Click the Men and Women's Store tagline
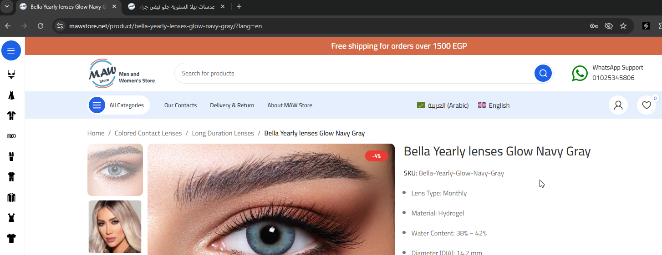 click(x=137, y=77)
